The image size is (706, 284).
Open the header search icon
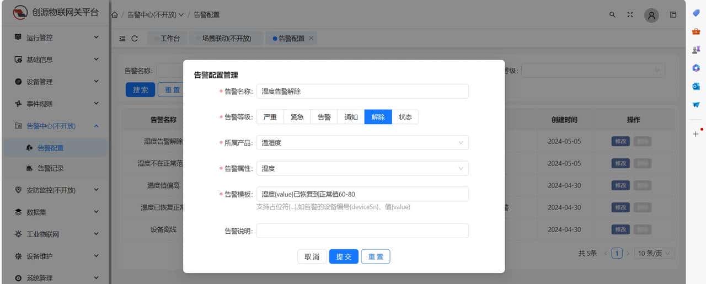(x=612, y=15)
